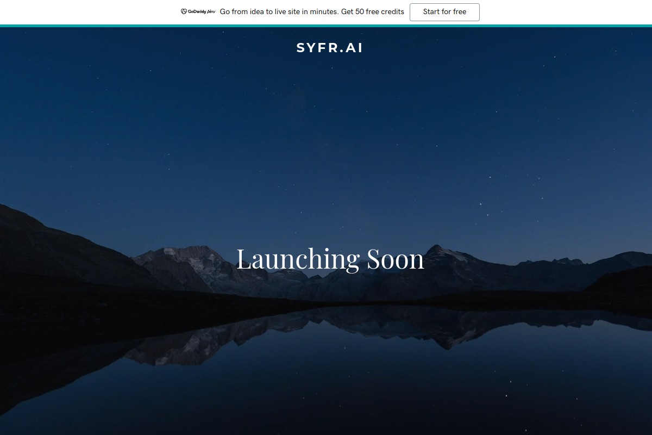Select the Launching Soon heading

click(x=330, y=259)
